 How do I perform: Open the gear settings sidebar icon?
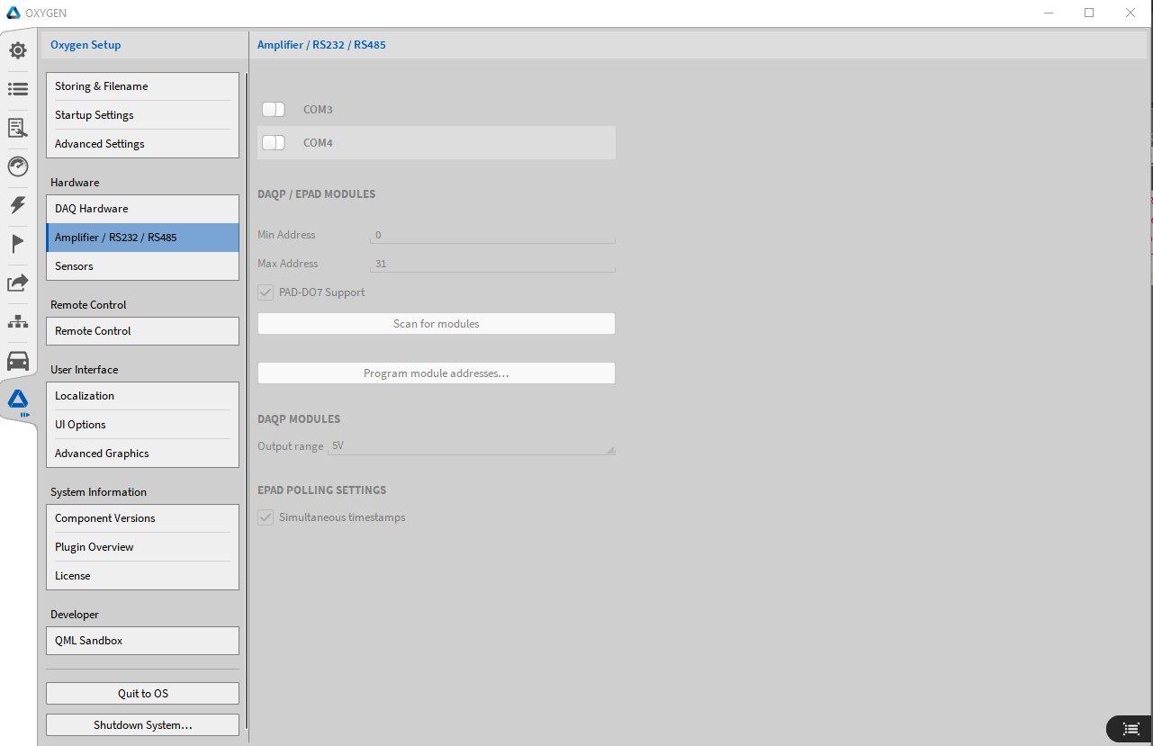[18, 50]
